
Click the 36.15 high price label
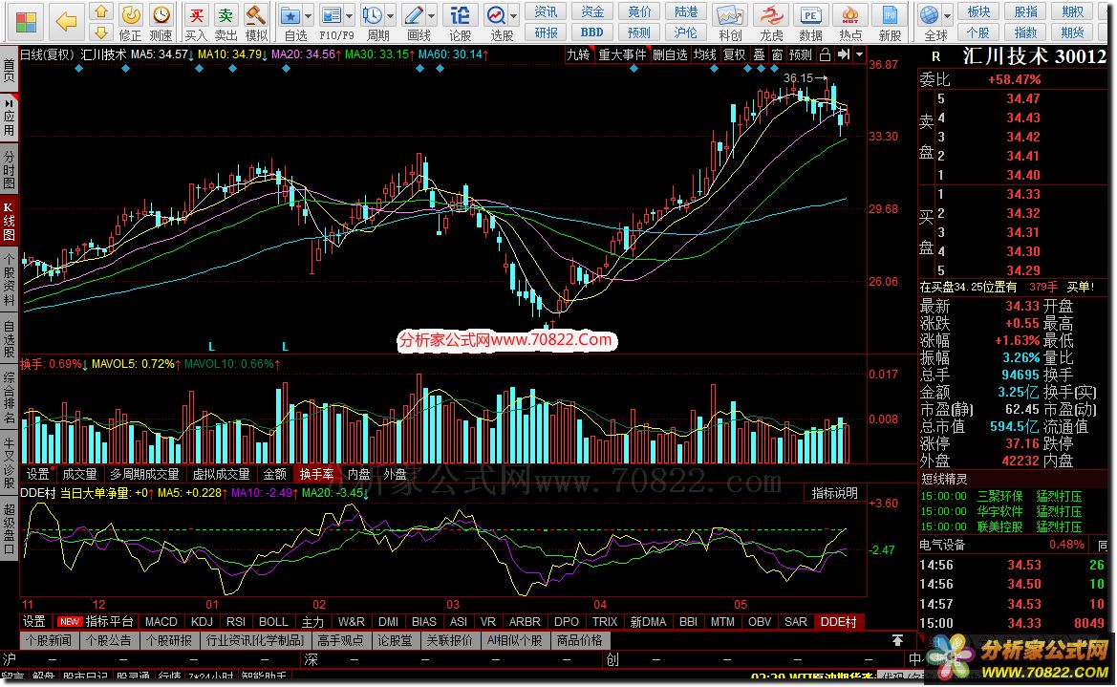click(798, 77)
